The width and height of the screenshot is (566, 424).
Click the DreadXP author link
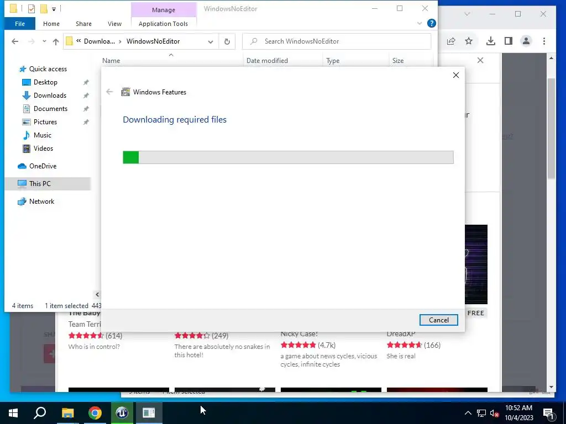pyautogui.click(x=401, y=334)
